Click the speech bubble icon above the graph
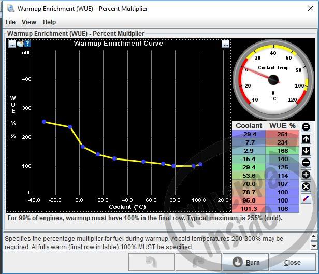319x274 pixels. pos(20,44)
